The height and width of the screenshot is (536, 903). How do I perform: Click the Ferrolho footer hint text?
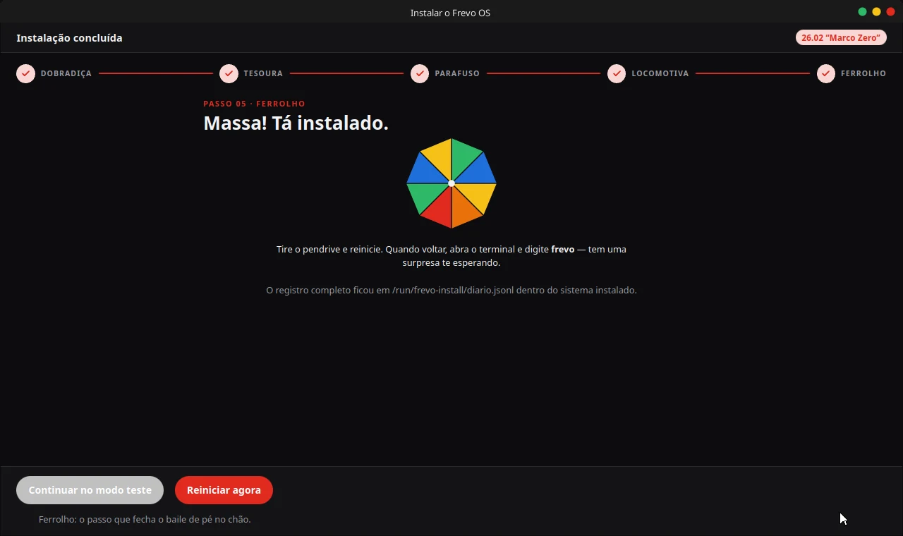click(x=145, y=519)
